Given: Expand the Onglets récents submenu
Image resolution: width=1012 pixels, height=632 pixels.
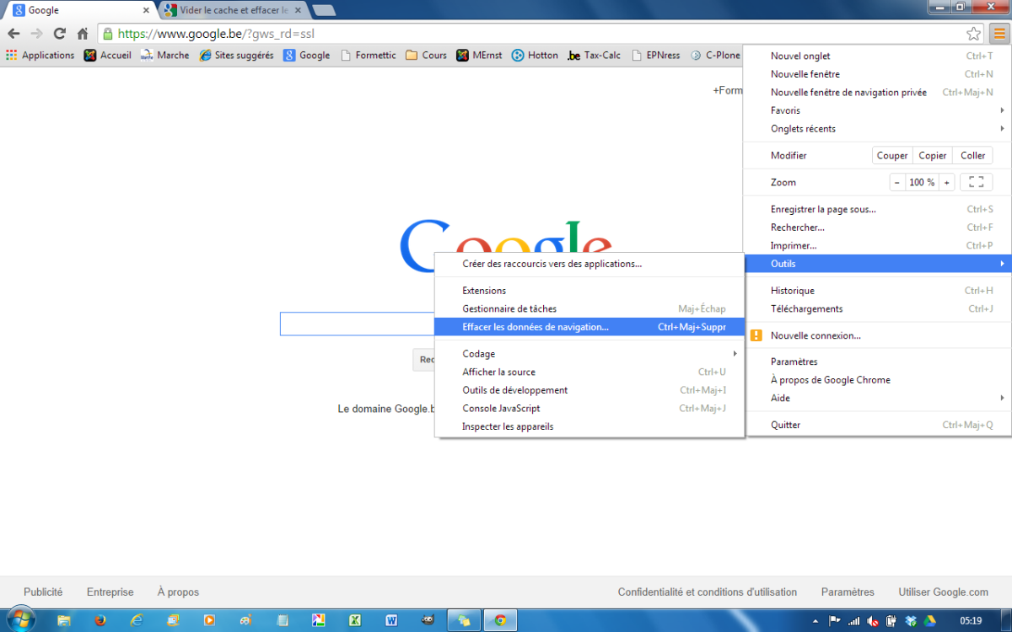Looking at the screenshot, I should pos(877,129).
